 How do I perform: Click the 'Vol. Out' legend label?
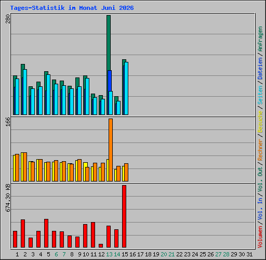click(x=260, y=179)
